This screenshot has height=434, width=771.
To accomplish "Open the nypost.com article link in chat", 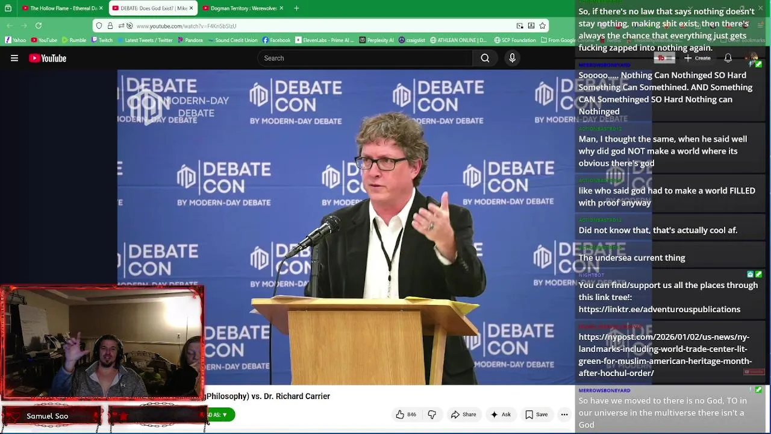I will click(x=665, y=355).
